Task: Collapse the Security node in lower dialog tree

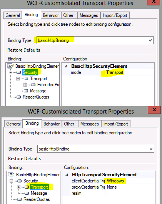Action: [x=11, y=181]
